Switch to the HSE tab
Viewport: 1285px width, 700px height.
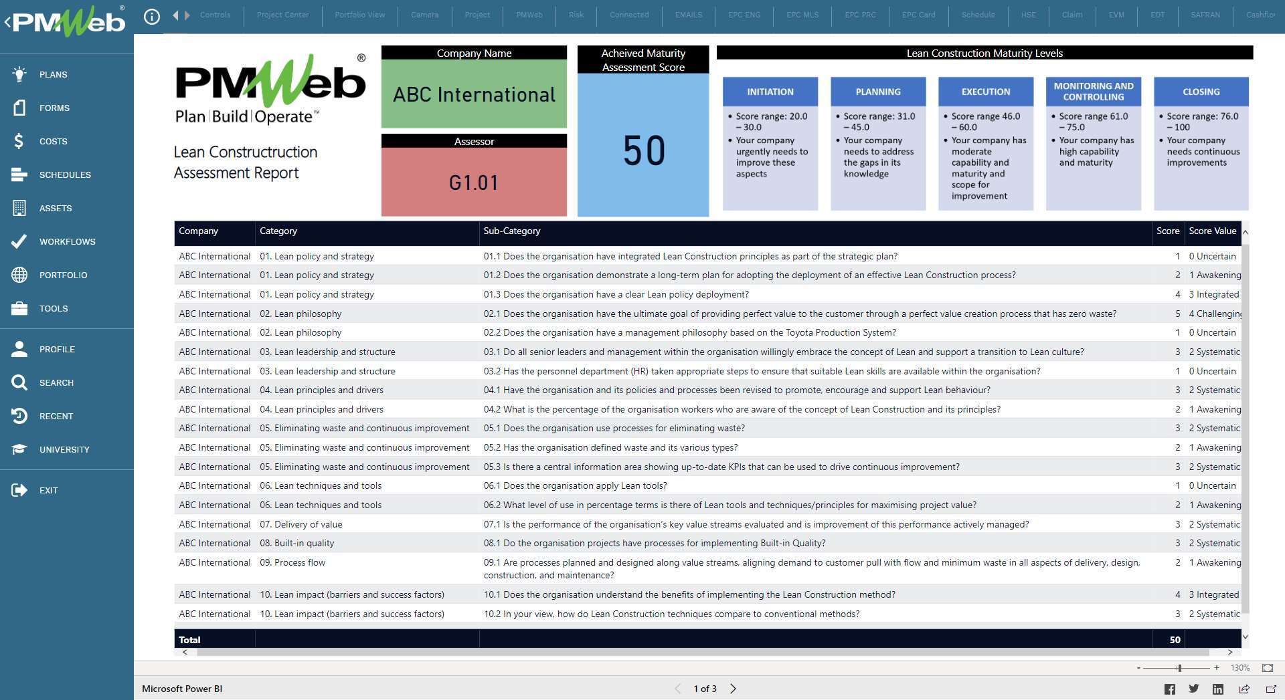point(1029,15)
